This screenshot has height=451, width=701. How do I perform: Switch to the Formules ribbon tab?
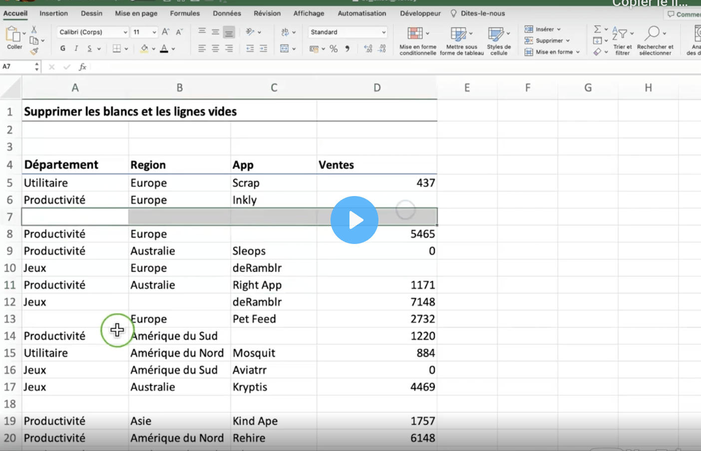click(x=185, y=13)
